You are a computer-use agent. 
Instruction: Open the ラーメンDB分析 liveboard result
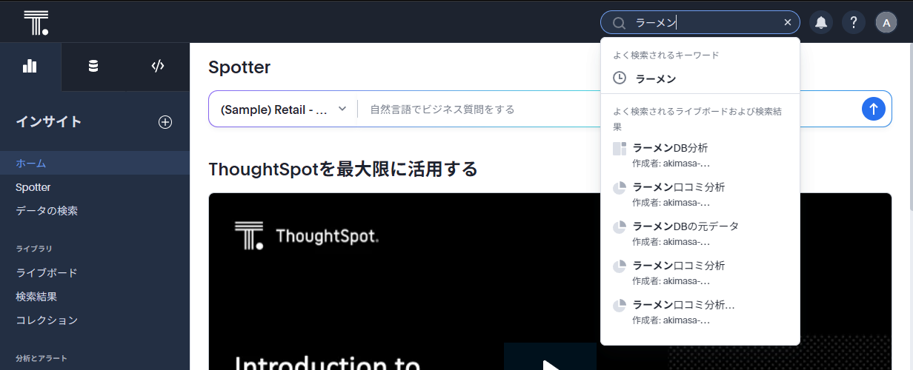(670, 148)
